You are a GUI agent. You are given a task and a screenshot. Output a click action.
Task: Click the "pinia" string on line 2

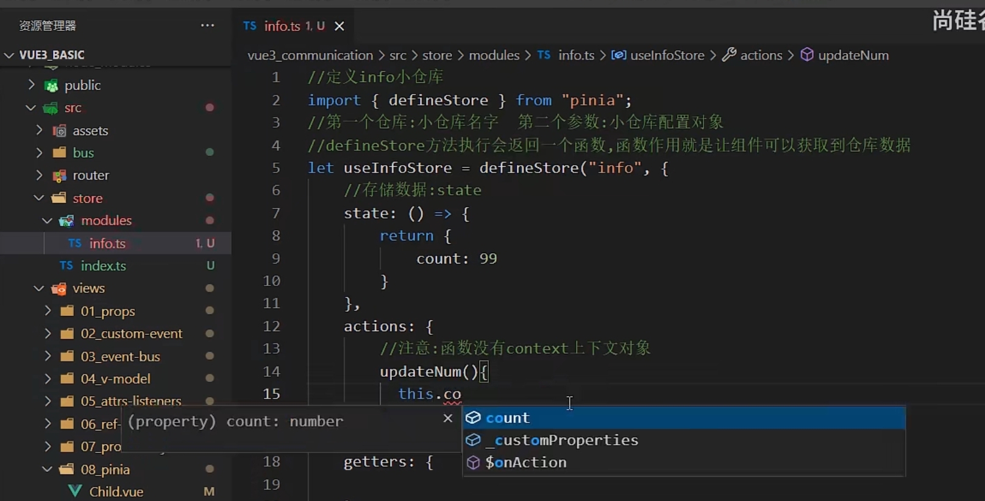point(592,100)
